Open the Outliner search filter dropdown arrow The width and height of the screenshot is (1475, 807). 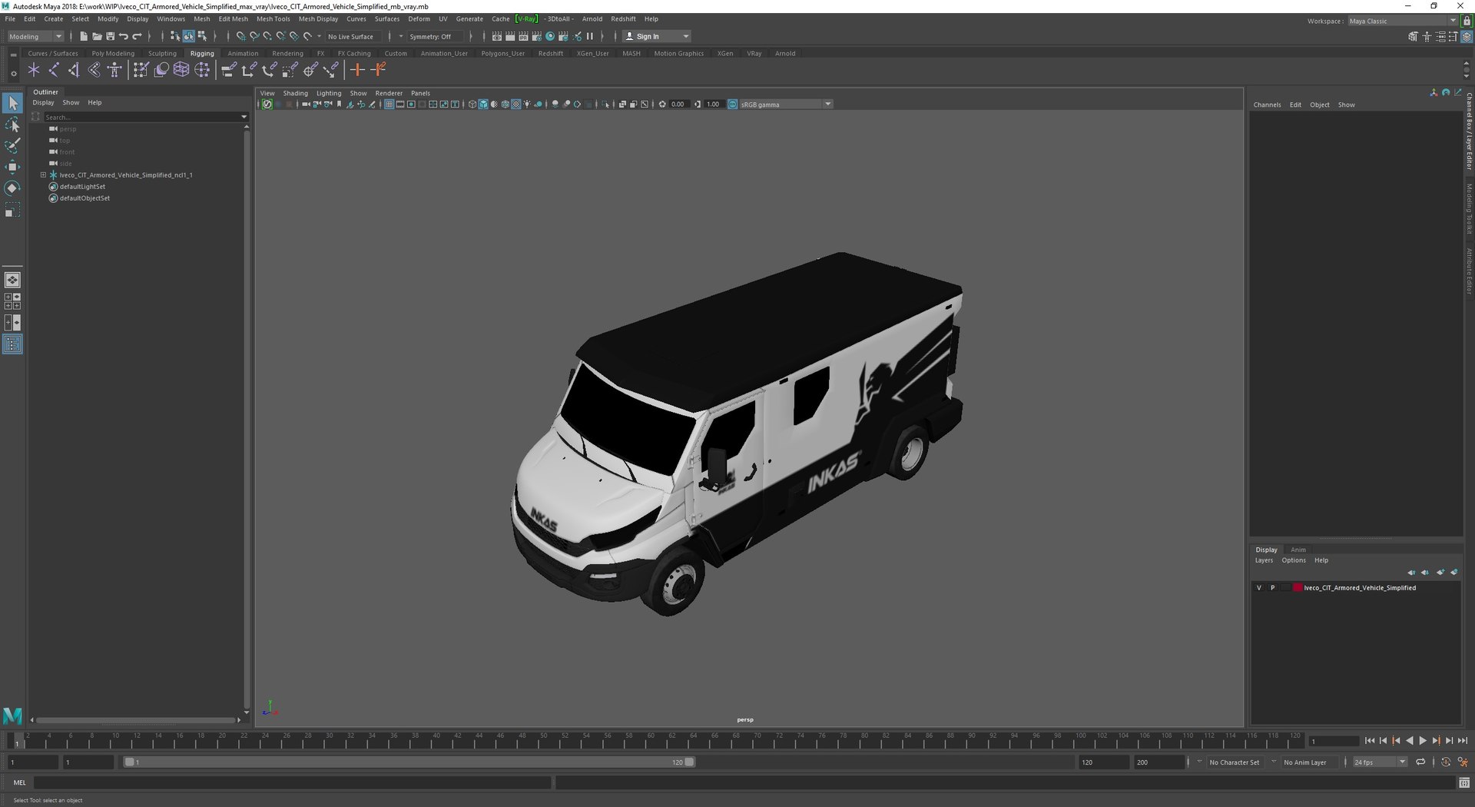(x=244, y=117)
